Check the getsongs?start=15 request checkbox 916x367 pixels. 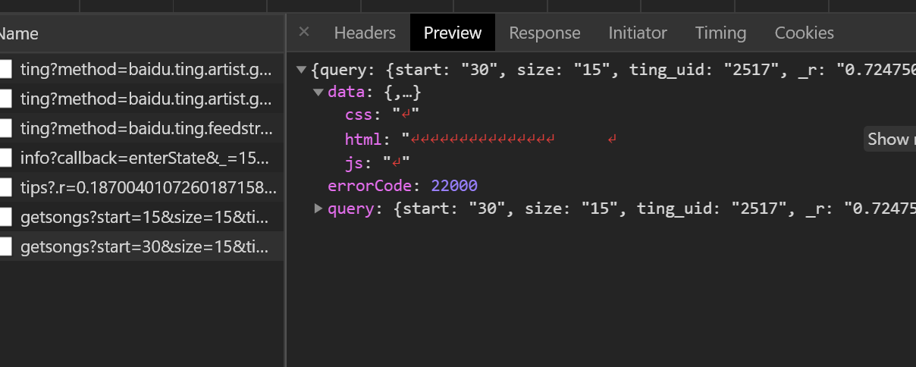pos(5,217)
